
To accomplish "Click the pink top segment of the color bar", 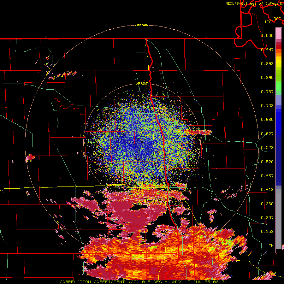I will (x=279, y=33).
